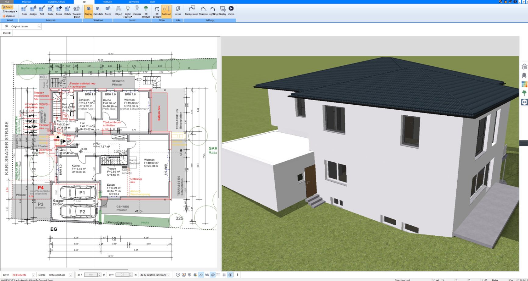
Task: Toggle the grid icon in bottom toolbar
Action: pyautogui.click(x=224, y=275)
